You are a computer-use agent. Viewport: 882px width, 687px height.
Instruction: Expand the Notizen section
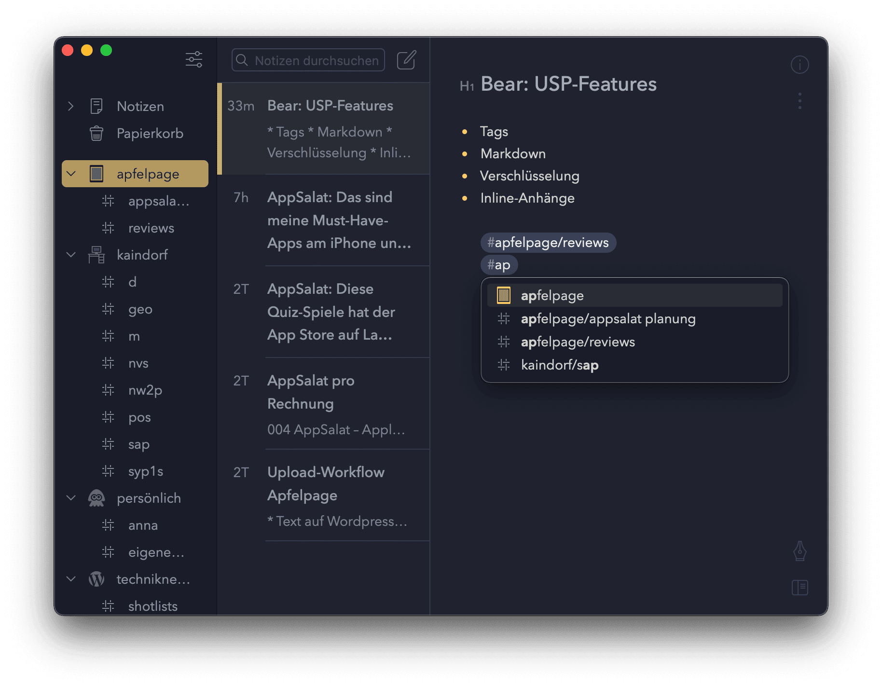click(71, 106)
